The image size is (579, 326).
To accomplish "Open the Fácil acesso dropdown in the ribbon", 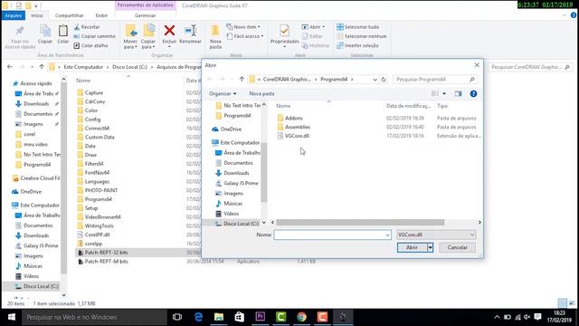I will 245,36.
